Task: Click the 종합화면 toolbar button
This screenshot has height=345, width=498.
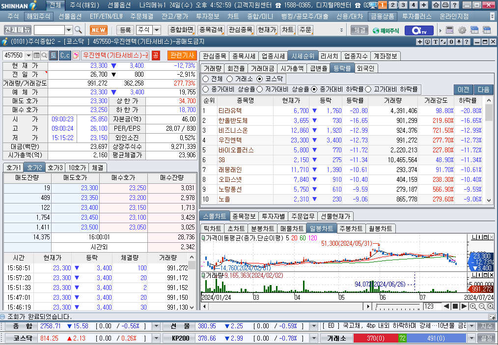Action: tap(181, 30)
